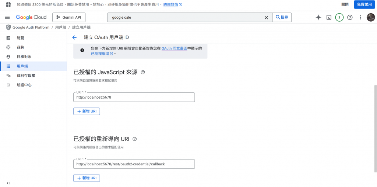This screenshot has width=377, height=187.
Task: Add a URI under JavaScript 來源
Action: 87,111
